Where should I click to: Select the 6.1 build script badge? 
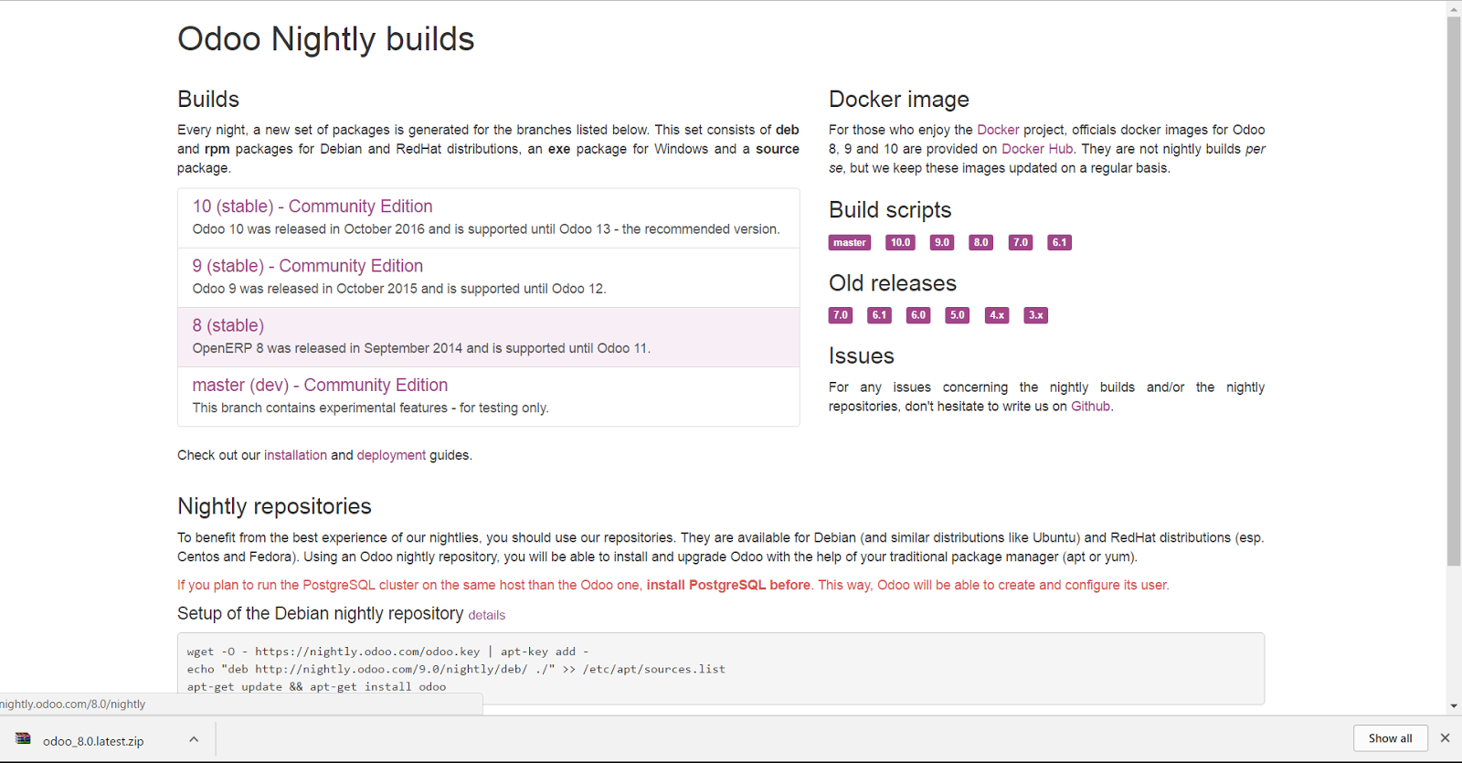1059,242
